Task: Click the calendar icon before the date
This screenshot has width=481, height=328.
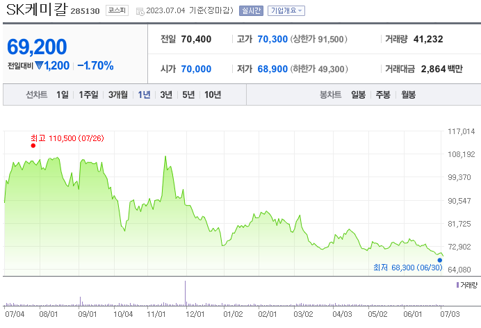Action: 140,11
